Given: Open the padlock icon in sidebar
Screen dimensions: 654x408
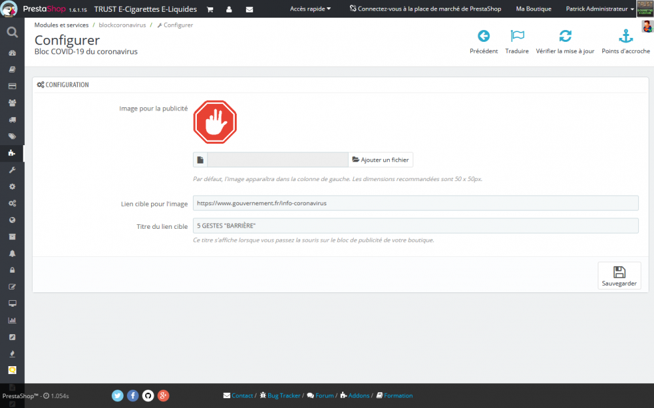Looking at the screenshot, I should [x=12, y=270].
